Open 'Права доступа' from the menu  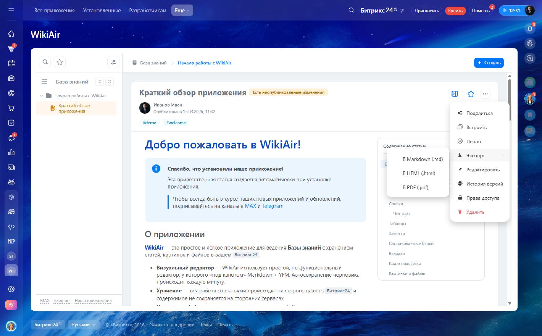tap(480, 198)
